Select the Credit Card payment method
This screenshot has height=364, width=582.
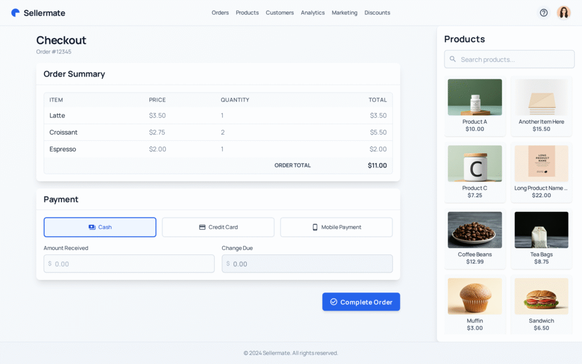(218, 227)
